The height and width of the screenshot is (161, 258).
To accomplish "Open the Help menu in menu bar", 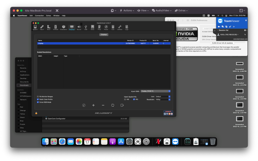I will point(64,16).
